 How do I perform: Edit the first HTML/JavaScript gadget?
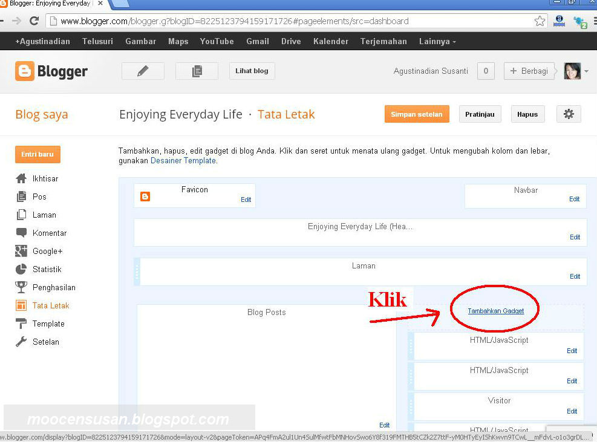[x=572, y=351]
